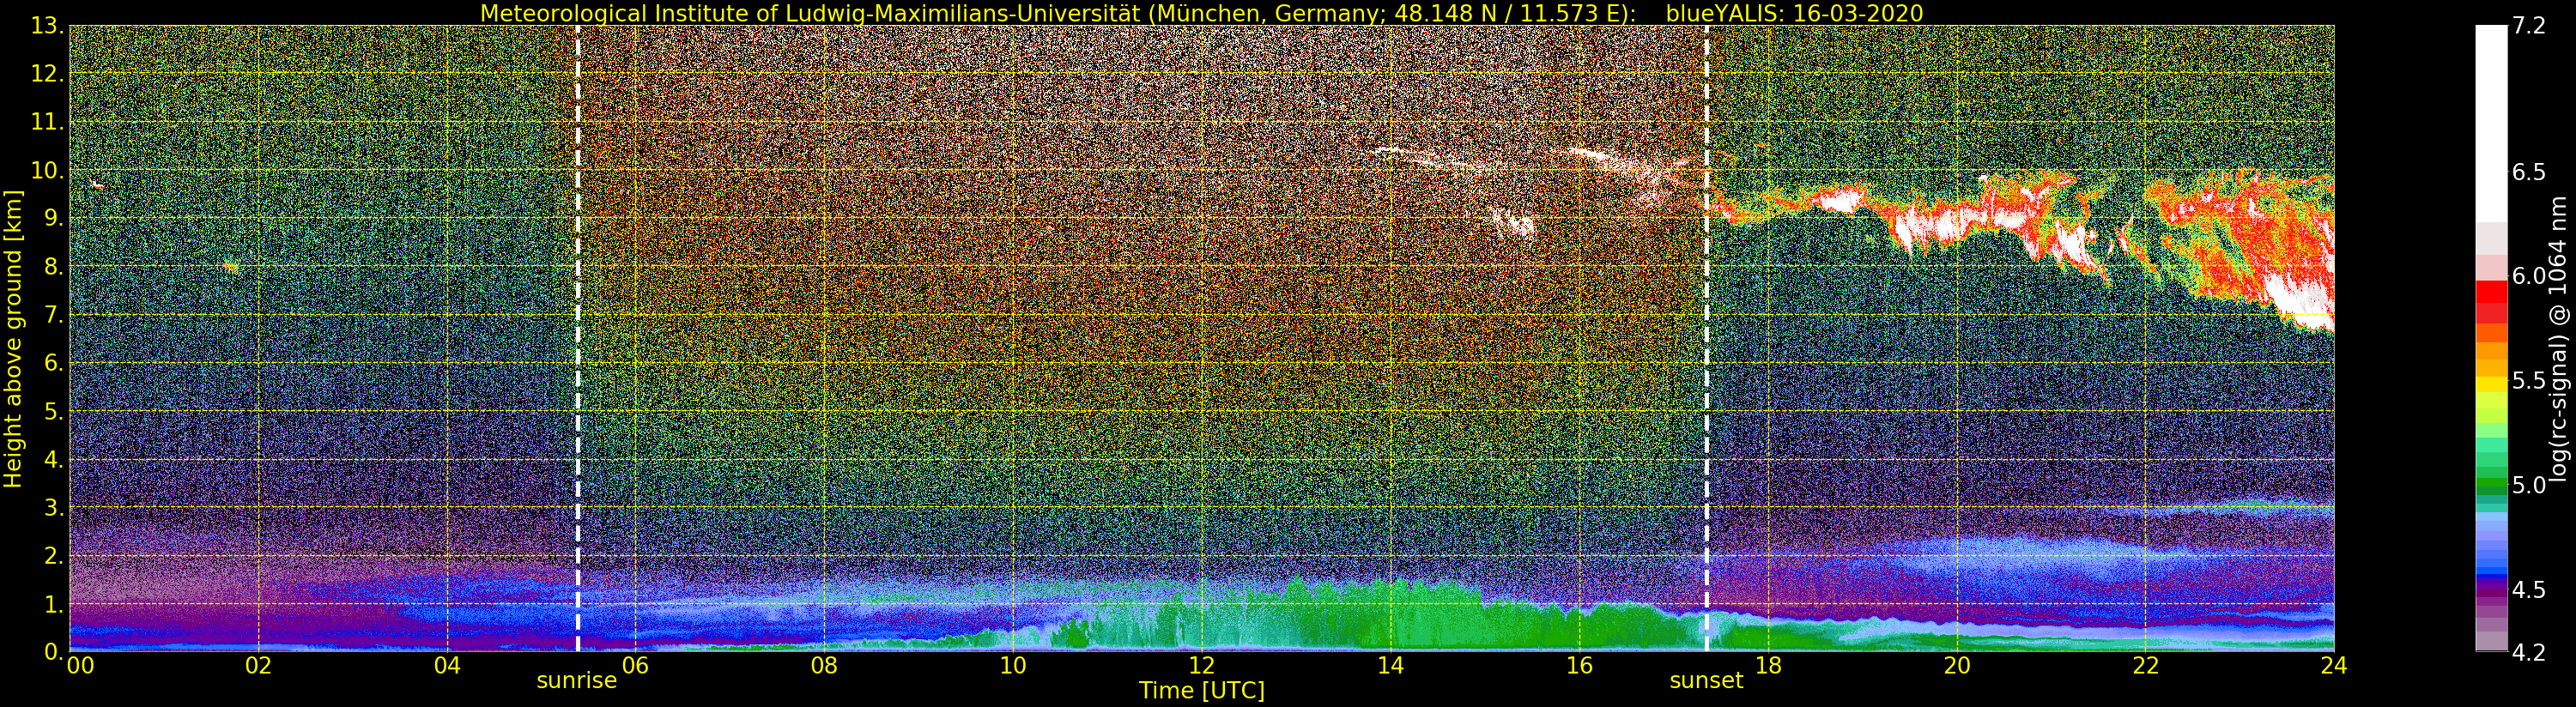Click the red band of the colorbar
Image resolution: width=2576 pixels, height=707 pixels.
click(2491, 302)
